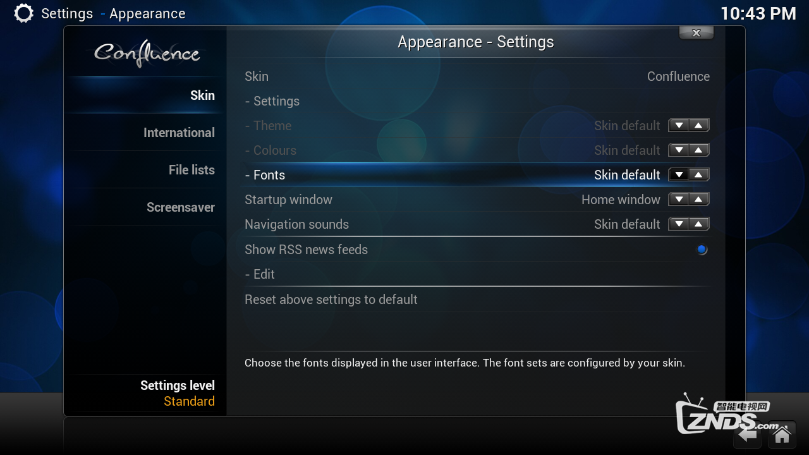Click Startup window down arrow
This screenshot has height=455, width=809.
click(679, 200)
